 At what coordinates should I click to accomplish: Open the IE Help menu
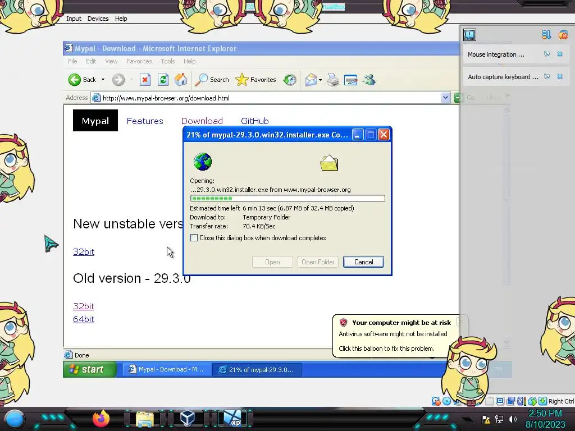pyautogui.click(x=190, y=61)
